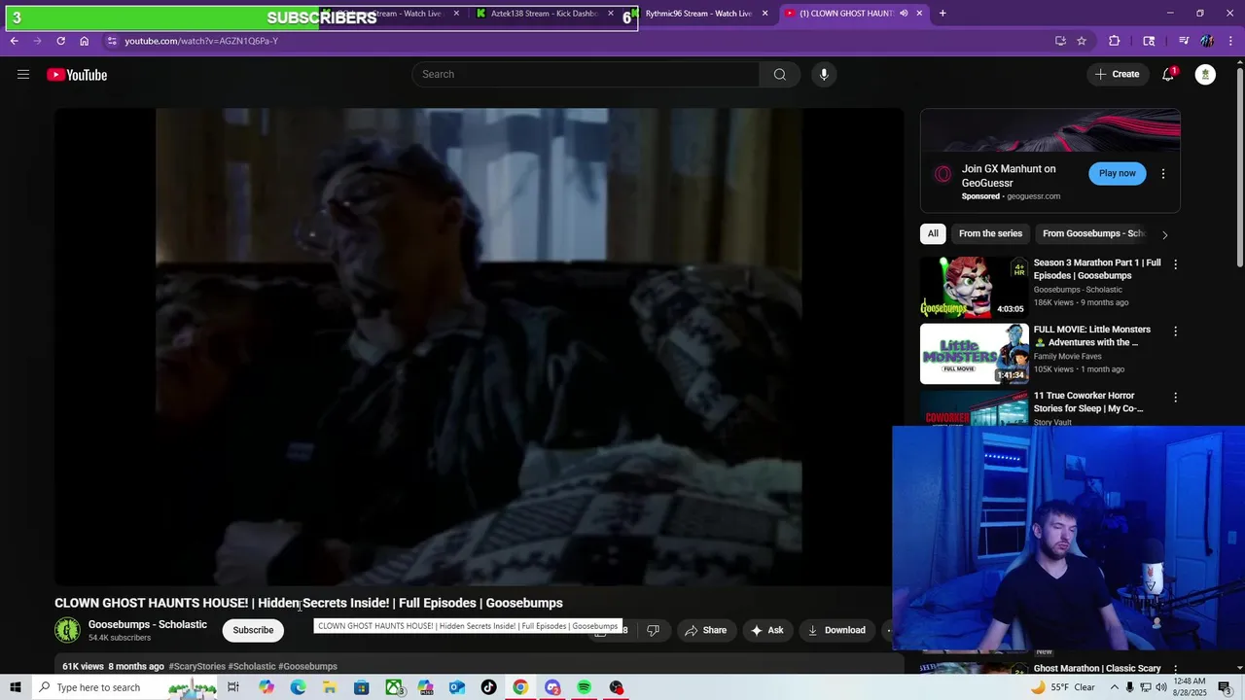Viewport: 1245px width, 700px height.
Task: Open the GeoGuessr ad banner image
Action: [x=1050, y=130]
